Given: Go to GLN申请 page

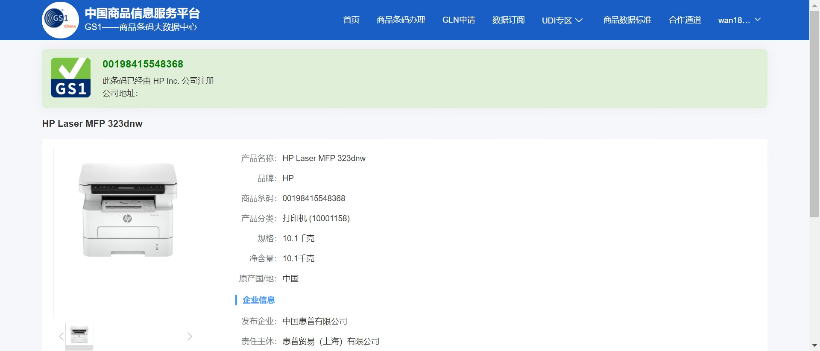Looking at the screenshot, I should tap(459, 20).
